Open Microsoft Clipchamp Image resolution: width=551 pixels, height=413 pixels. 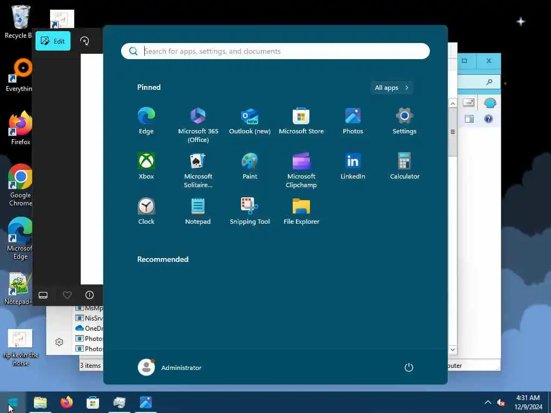pos(301,170)
